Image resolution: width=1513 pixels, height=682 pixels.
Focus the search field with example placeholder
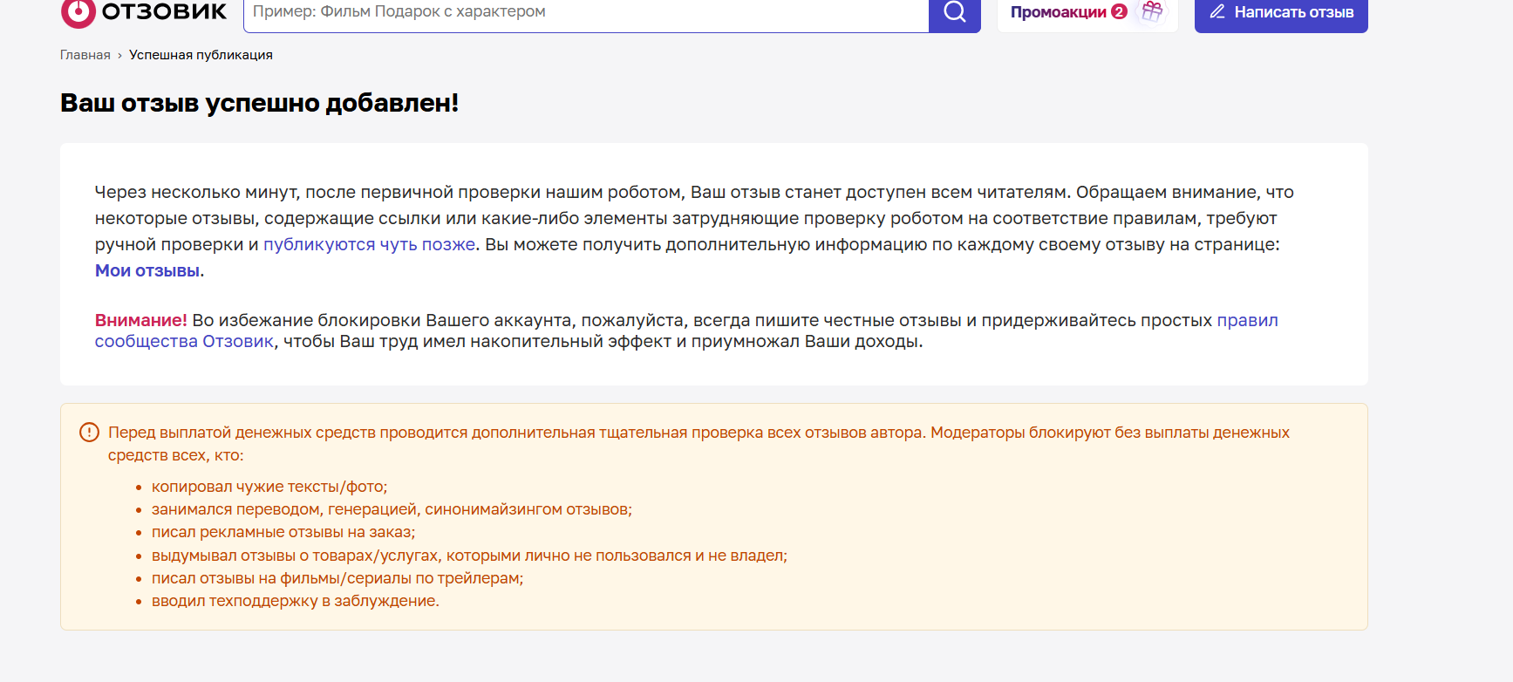click(586, 12)
